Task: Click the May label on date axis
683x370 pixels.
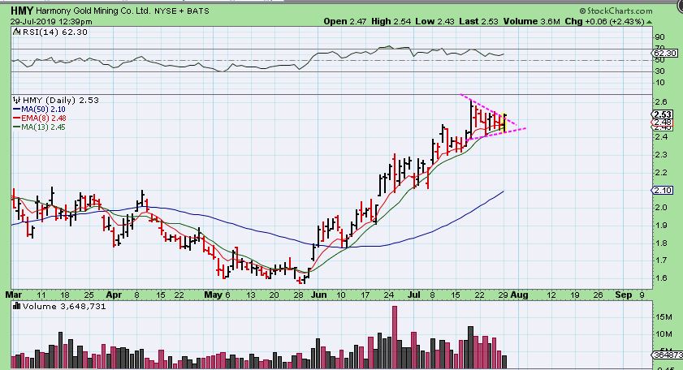Action: tap(214, 295)
